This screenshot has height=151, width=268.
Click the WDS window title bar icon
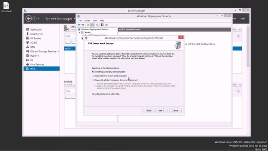point(79,16)
